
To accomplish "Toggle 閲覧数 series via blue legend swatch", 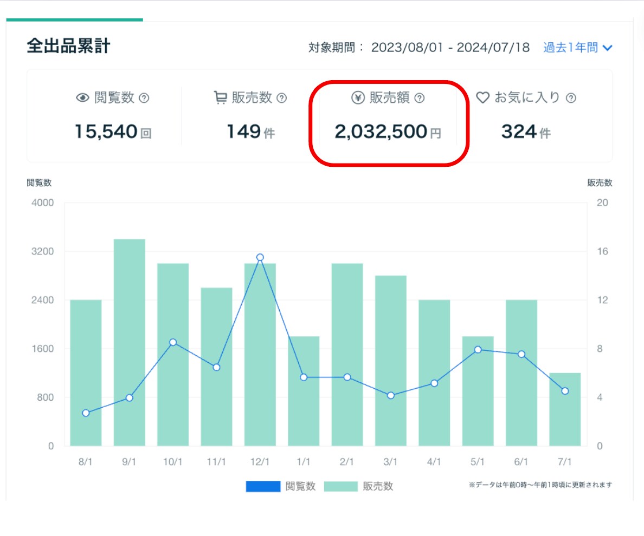I will 263,486.
